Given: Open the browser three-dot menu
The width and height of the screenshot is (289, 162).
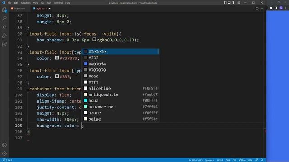Looking at the screenshot, I should 286,8.
